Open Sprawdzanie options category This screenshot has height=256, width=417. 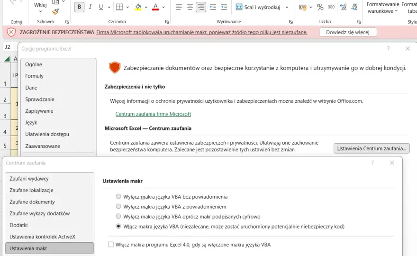point(58,99)
